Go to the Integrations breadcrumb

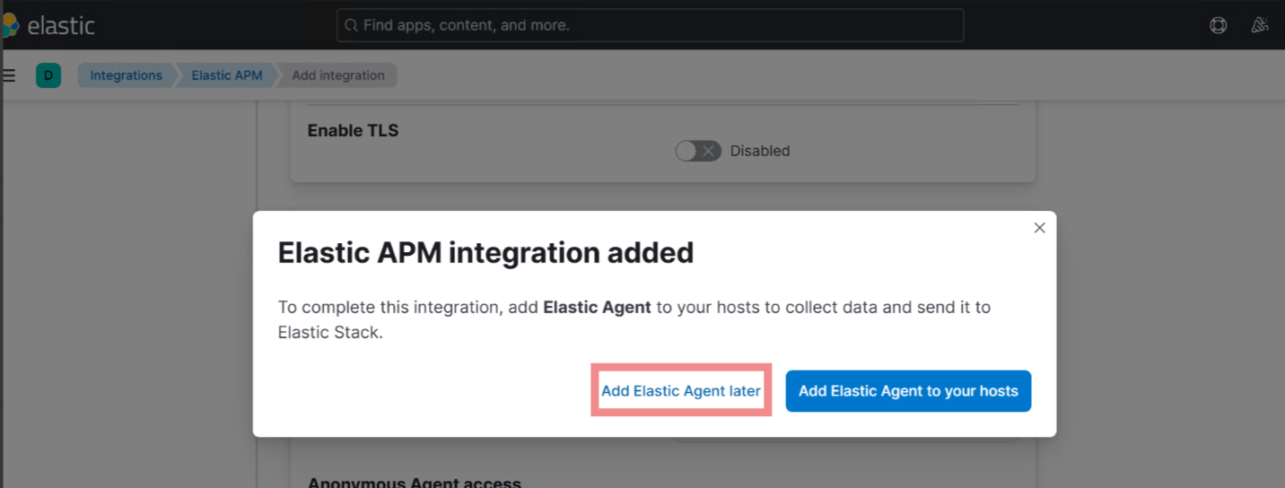click(126, 75)
